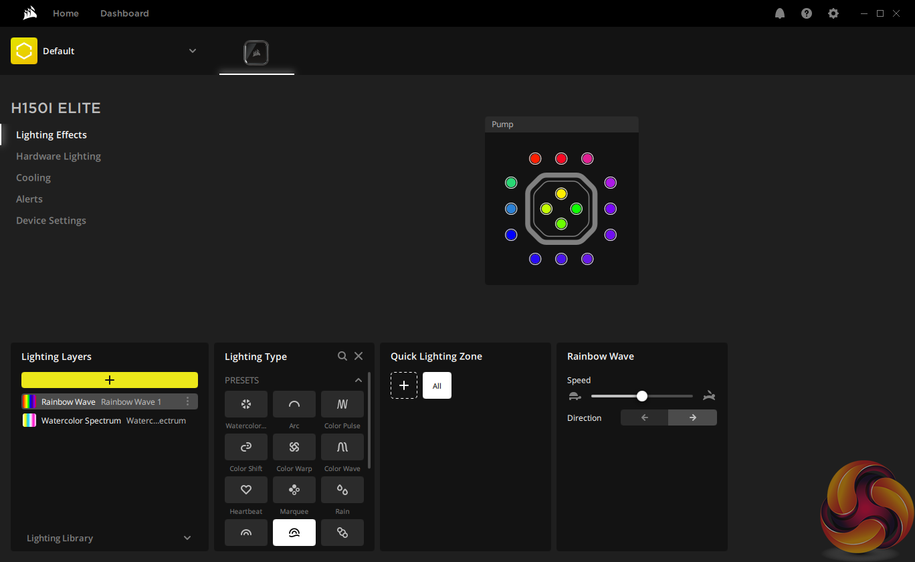Click the PRESETS heading text

(241, 381)
